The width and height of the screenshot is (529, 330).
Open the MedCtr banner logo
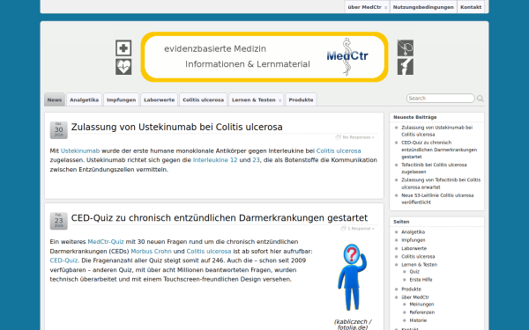point(347,56)
